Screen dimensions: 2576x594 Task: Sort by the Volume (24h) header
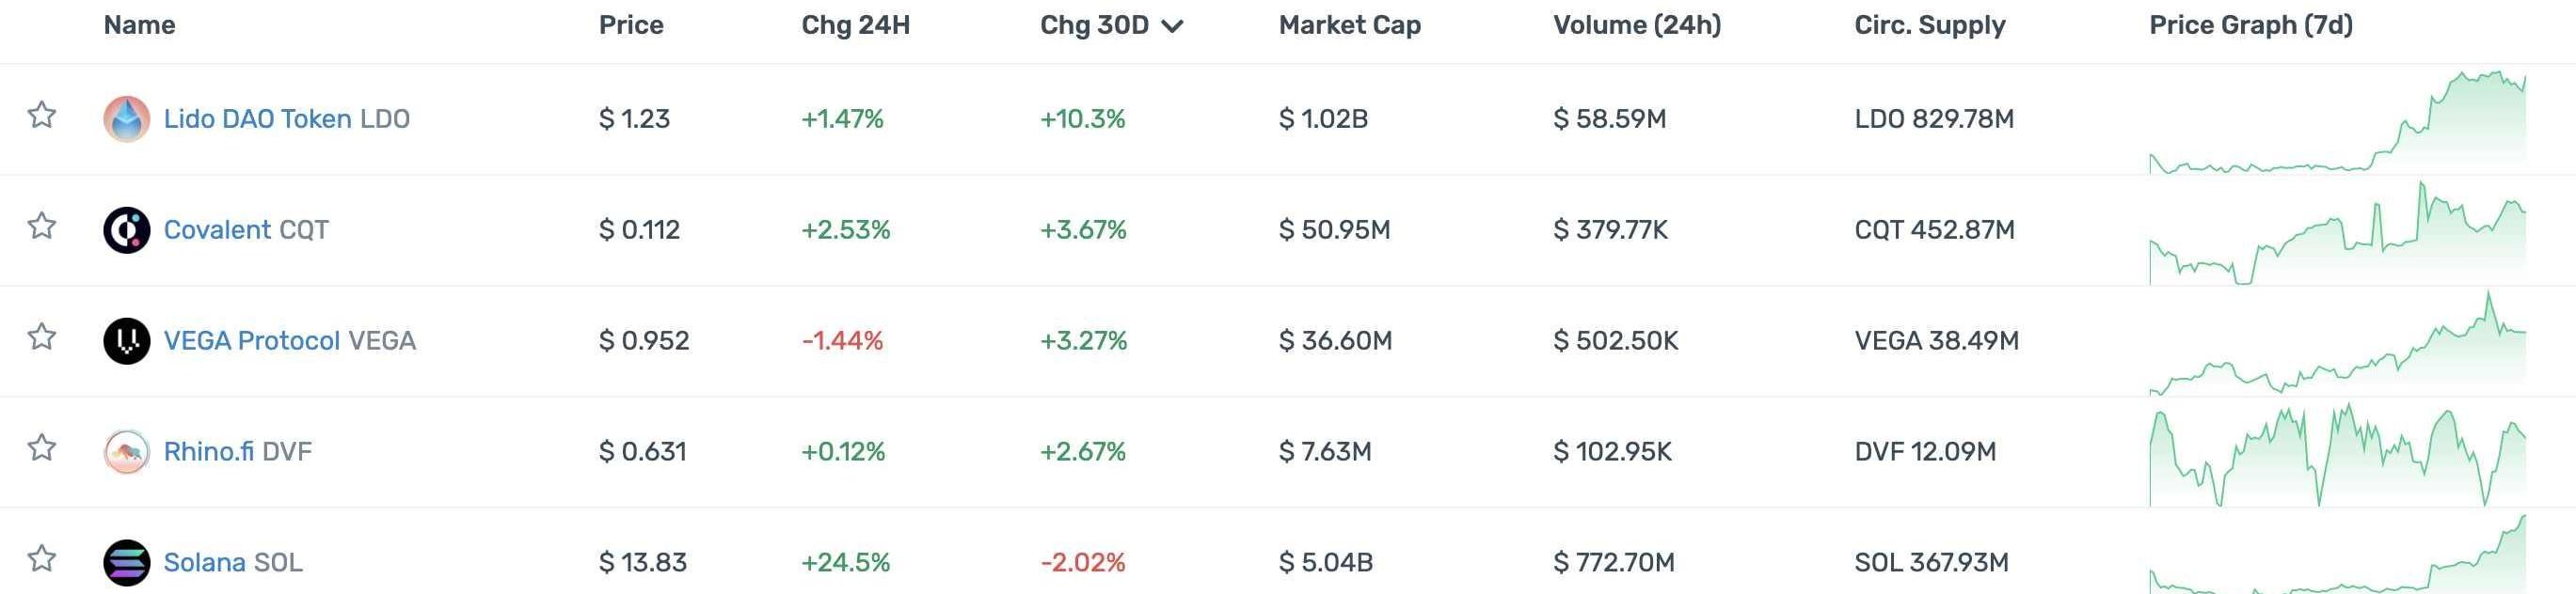[1636, 25]
